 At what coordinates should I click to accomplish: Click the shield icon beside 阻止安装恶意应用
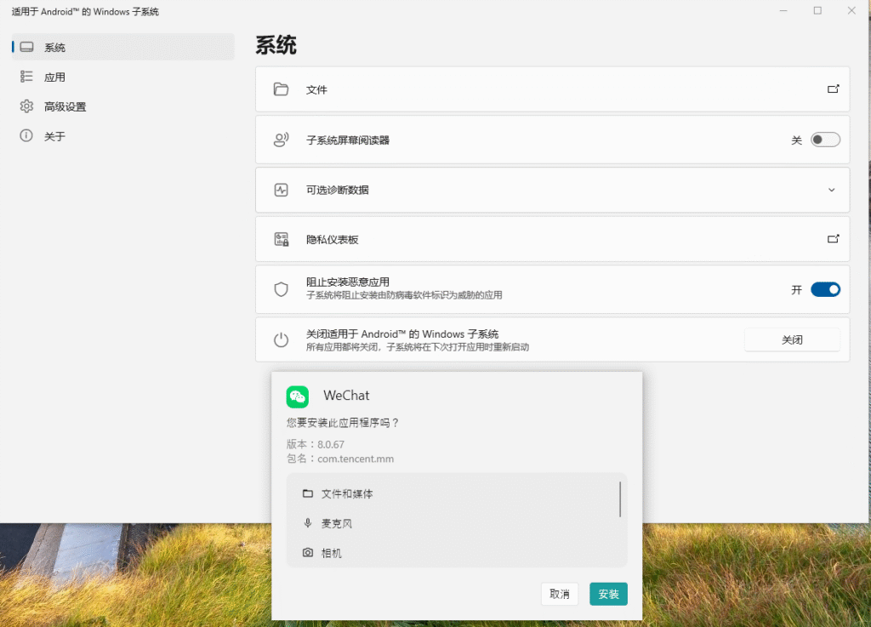(x=281, y=289)
